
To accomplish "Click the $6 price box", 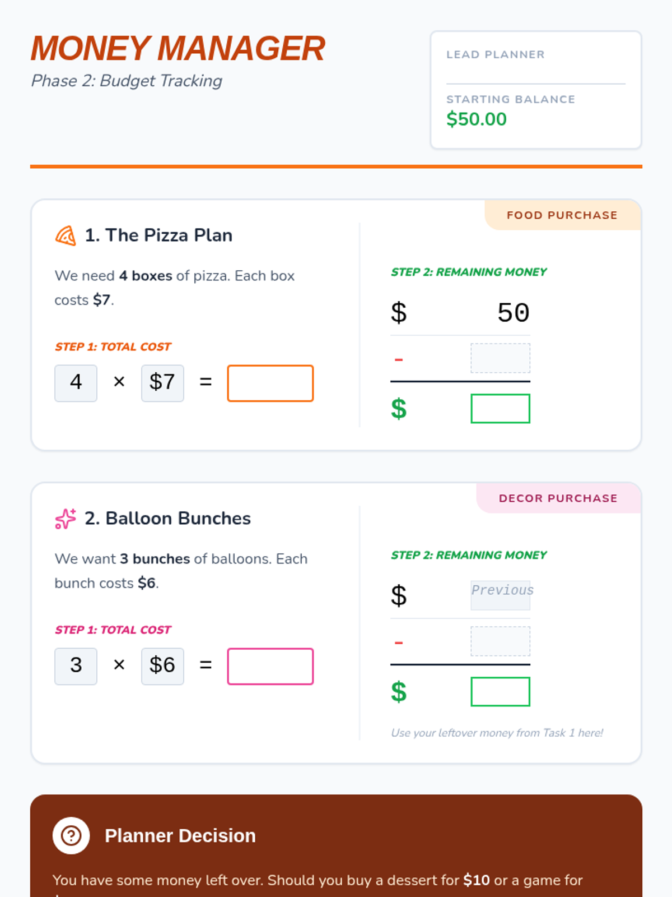I will [162, 667].
